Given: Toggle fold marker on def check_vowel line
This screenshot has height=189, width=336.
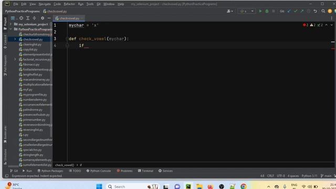Looking at the screenshot, I should 67,39.
